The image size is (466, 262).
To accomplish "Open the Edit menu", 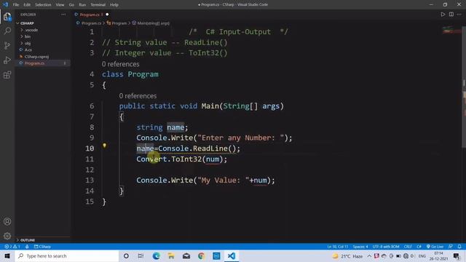I will click(27, 5).
